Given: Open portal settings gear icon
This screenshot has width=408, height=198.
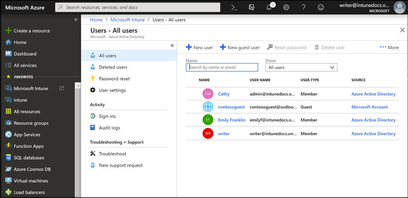Looking at the screenshot, I should (x=286, y=7).
